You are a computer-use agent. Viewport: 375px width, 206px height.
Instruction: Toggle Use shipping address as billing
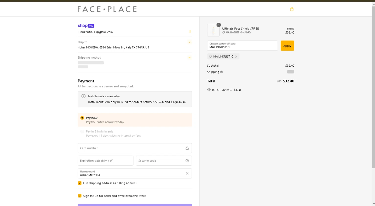79,183
